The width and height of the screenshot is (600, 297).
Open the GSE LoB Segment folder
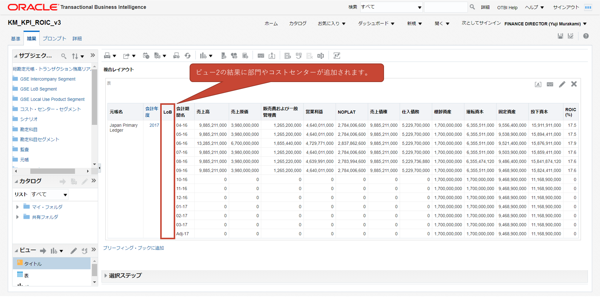(38, 89)
